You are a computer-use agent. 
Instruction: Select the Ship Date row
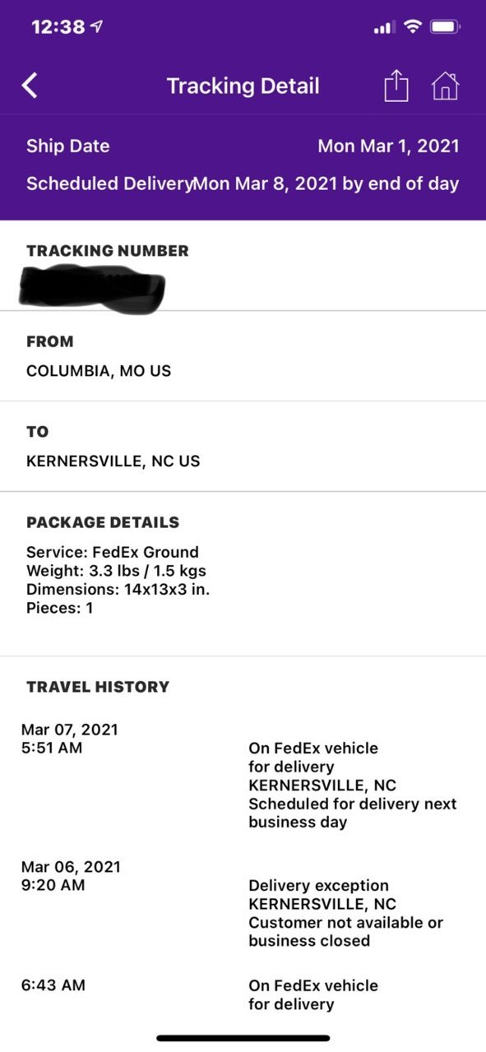tap(243, 146)
